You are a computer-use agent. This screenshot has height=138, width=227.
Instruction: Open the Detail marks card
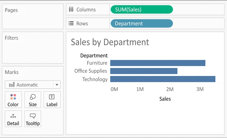[13, 119]
